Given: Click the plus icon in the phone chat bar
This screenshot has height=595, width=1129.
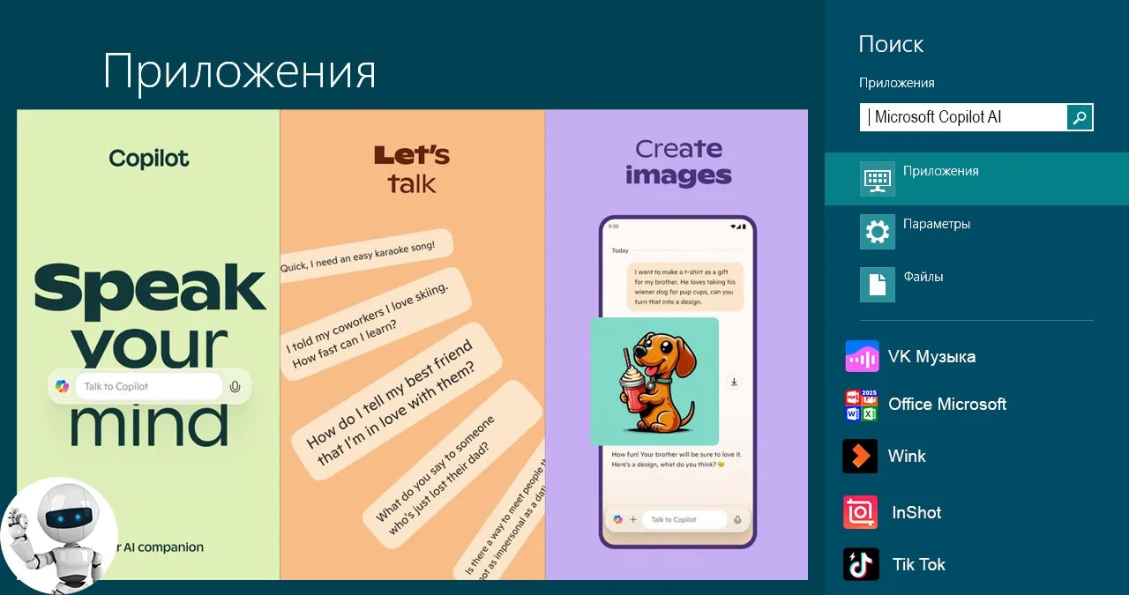Looking at the screenshot, I should (632, 519).
